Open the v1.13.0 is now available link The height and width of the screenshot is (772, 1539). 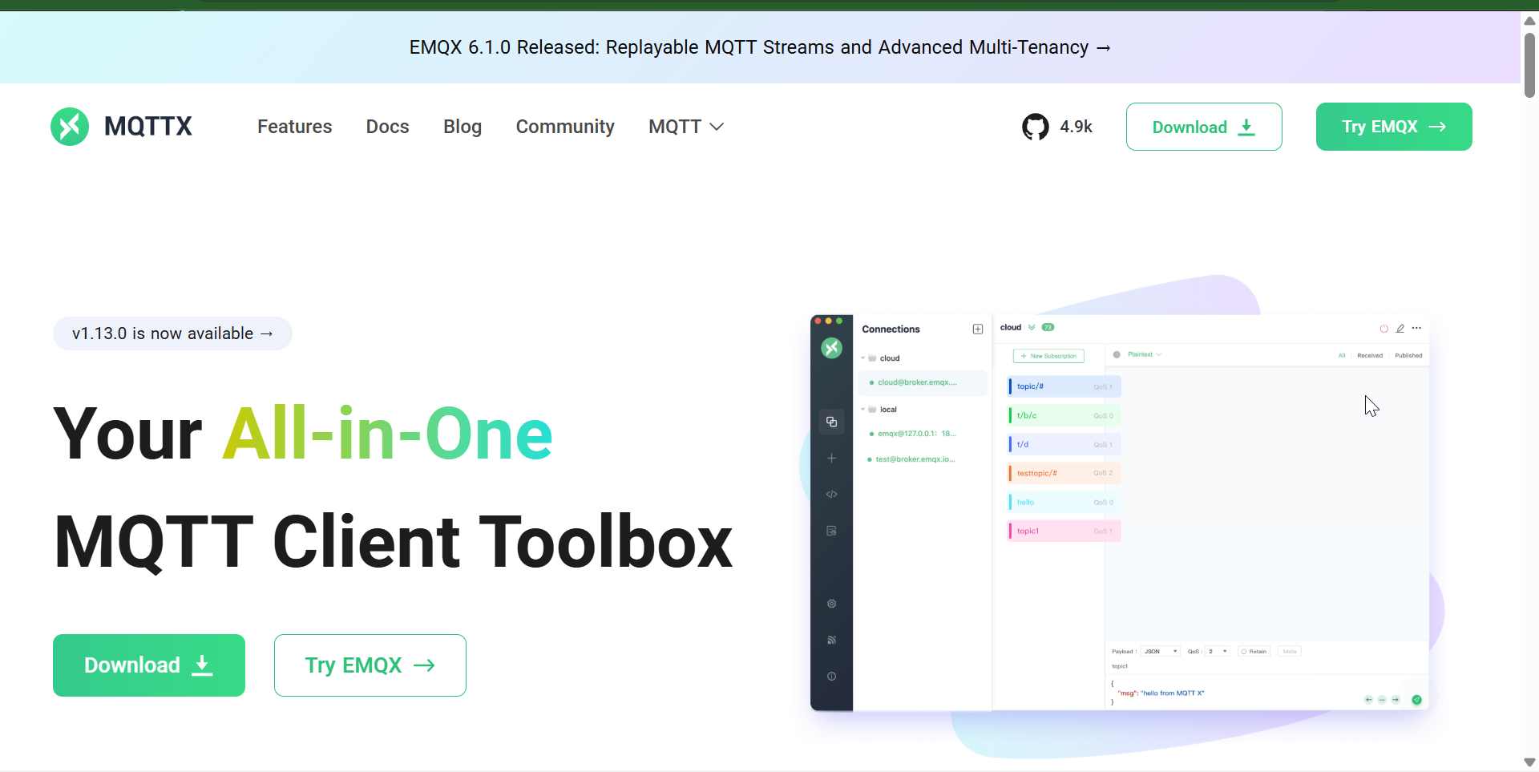click(x=172, y=333)
